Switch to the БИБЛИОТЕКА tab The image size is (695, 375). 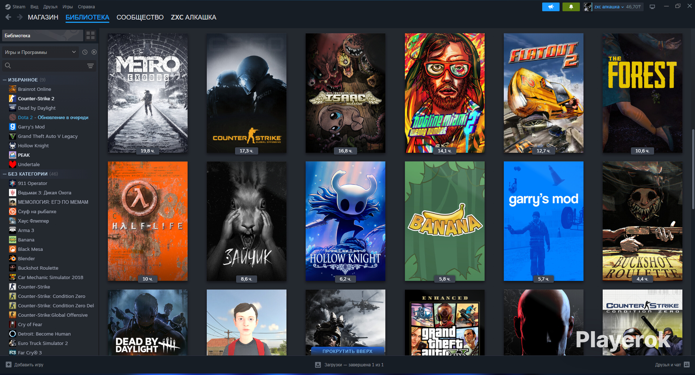click(87, 17)
